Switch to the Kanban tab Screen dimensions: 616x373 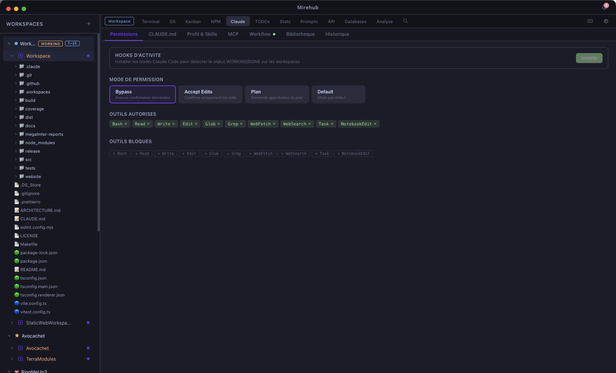(193, 22)
